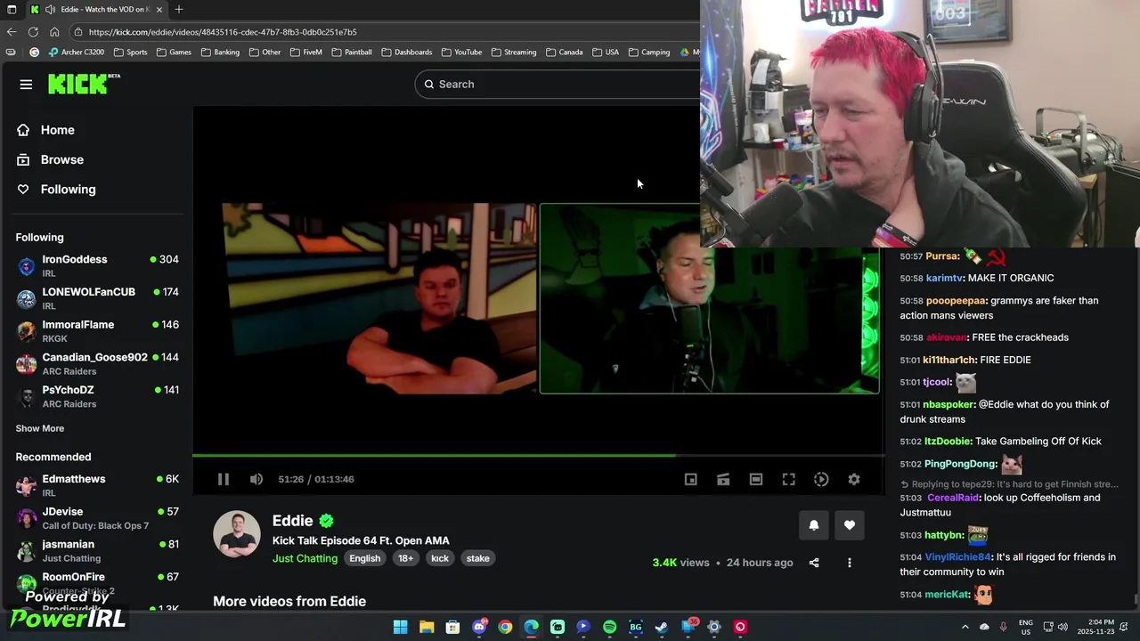This screenshot has height=641, width=1140.
Task: Click Eddie's green verified badge
Action: (327, 521)
